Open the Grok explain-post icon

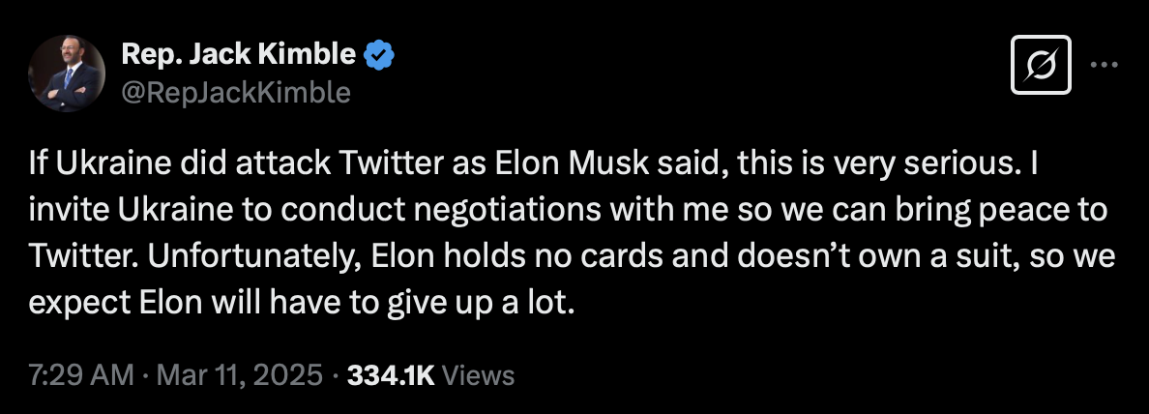tap(1042, 66)
